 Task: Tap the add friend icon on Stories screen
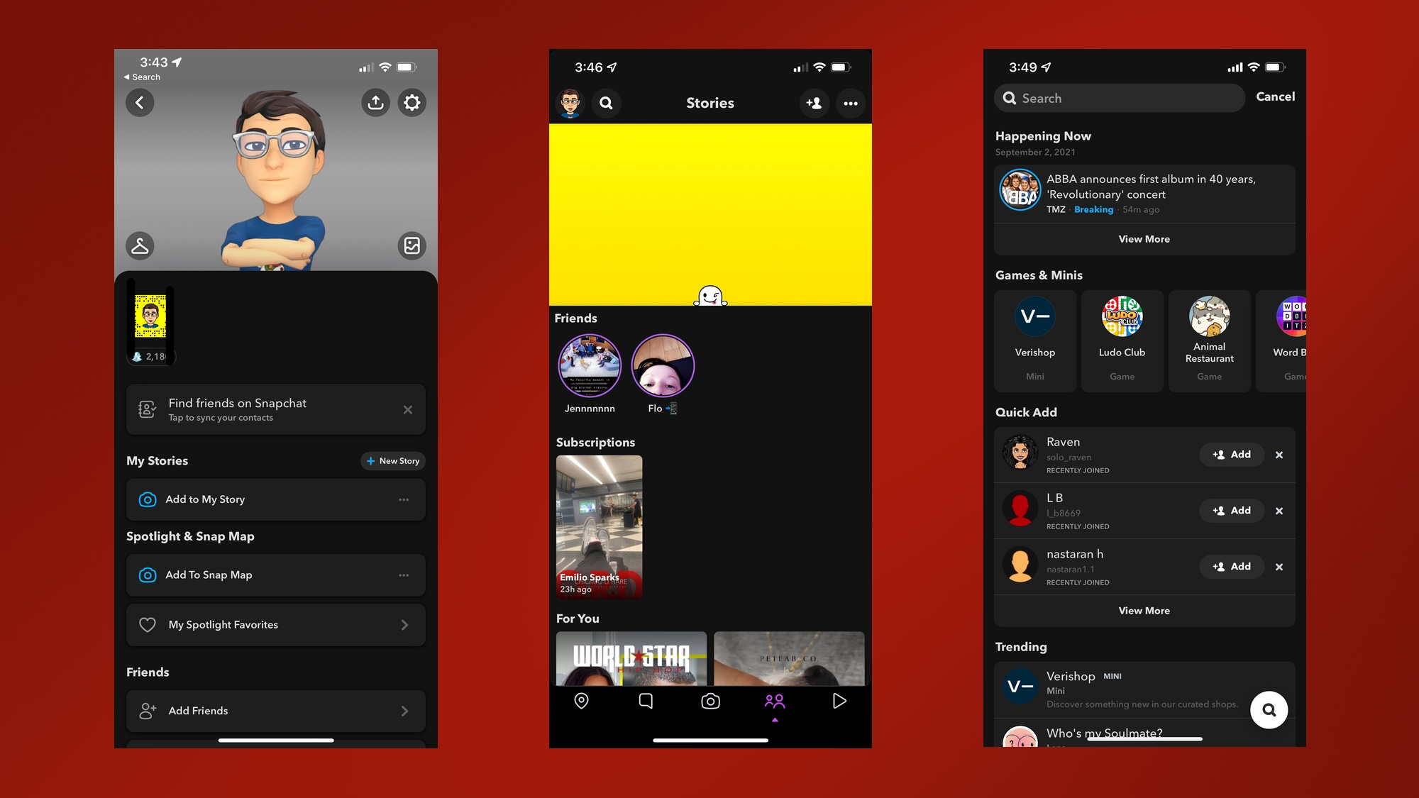(815, 102)
